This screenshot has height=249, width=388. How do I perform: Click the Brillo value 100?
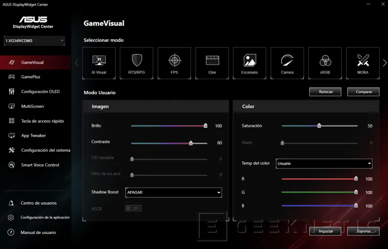click(x=219, y=126)
